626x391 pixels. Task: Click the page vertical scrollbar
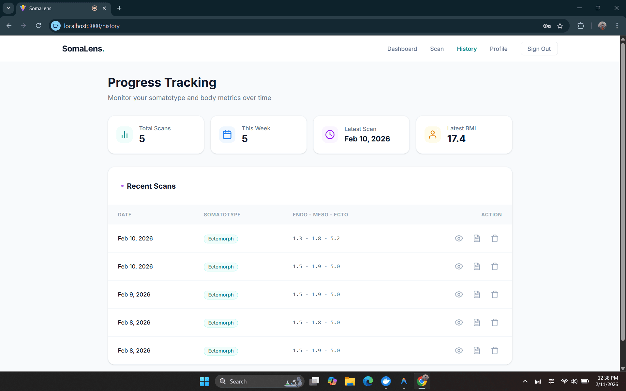pos(623,192)
